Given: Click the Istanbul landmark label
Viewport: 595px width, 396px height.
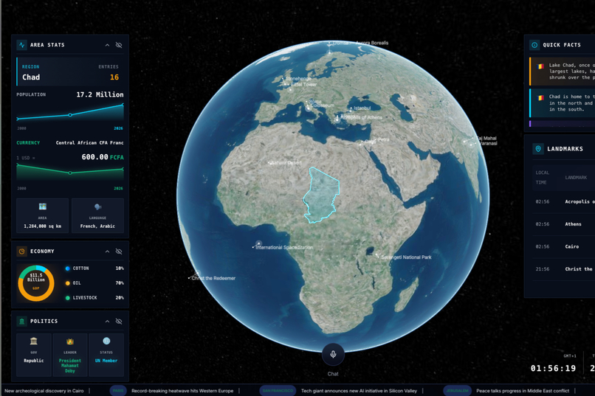Looking at the screenshot, I should (x=362, y=108).
